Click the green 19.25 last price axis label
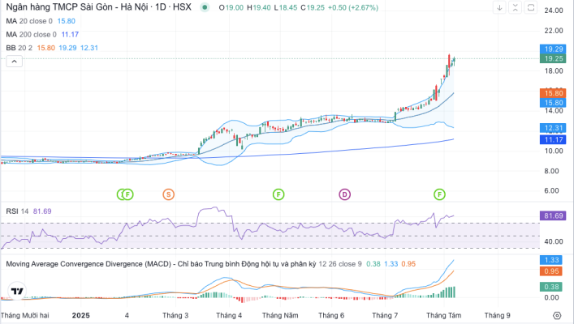574x324 pixels. tap(553, 58)
